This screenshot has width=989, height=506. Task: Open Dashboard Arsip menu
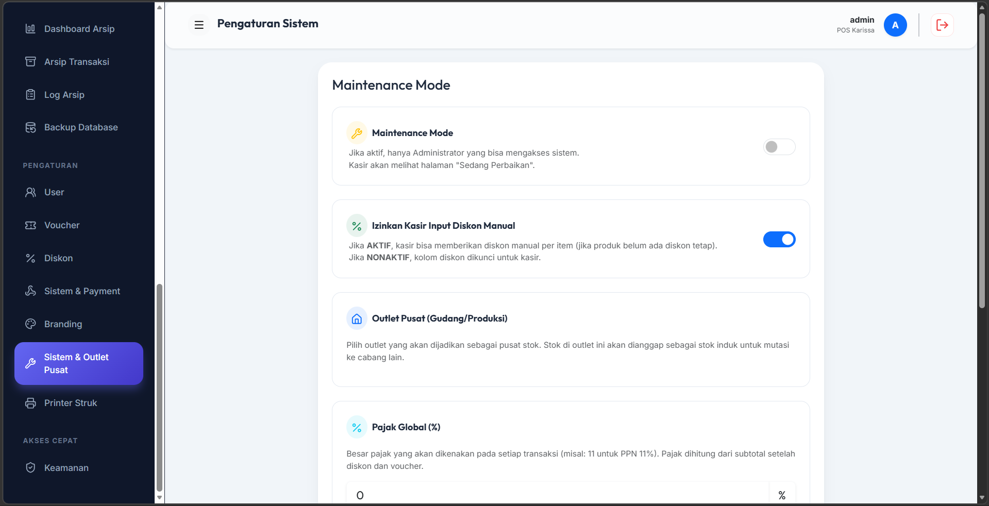pyautogui.click(x=79, y=29)
